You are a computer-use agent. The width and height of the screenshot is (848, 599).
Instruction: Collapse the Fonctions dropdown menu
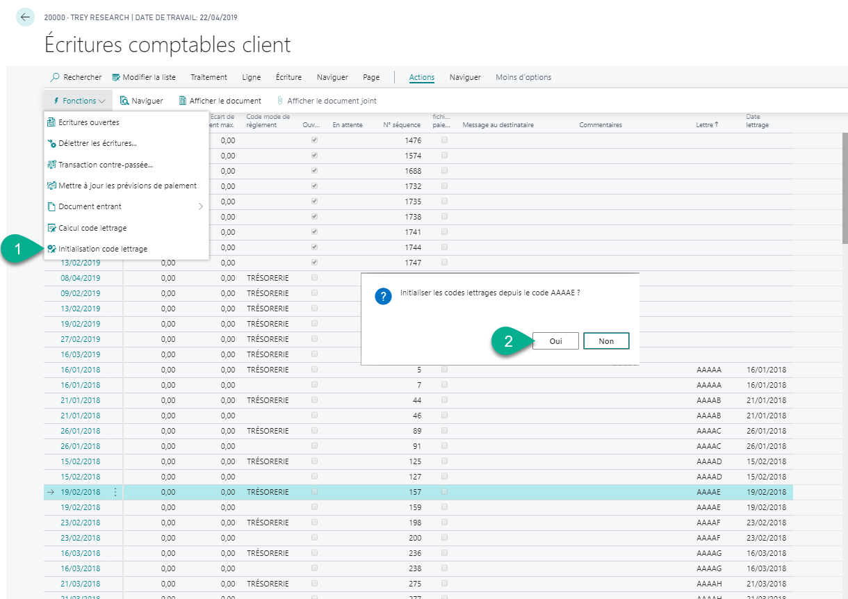79,101
